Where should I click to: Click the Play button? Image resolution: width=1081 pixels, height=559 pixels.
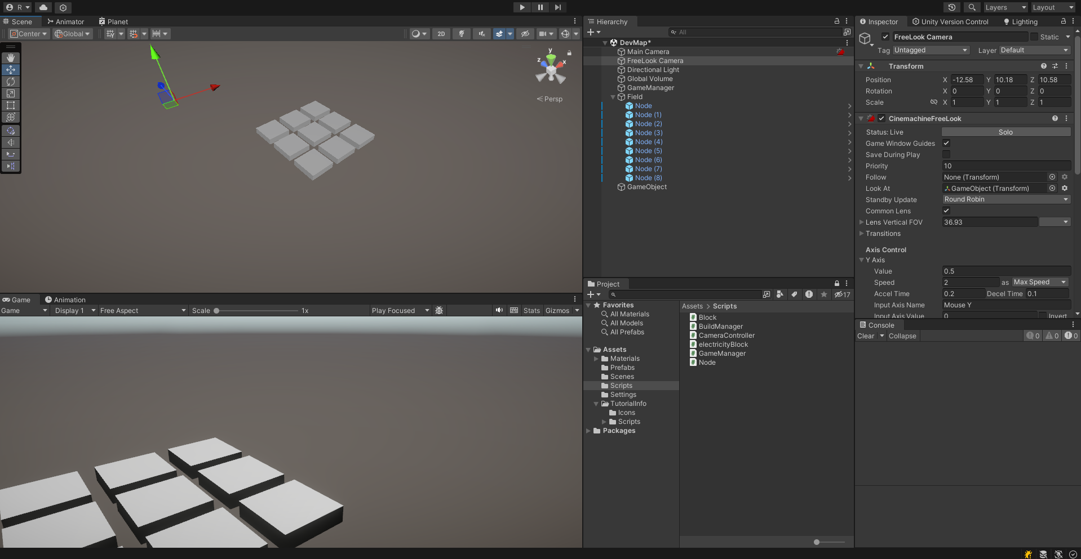click(x=522, y=7)
